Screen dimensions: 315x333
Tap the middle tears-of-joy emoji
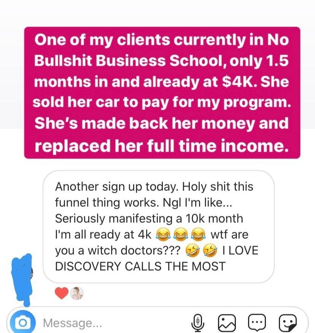pos(181,235)
